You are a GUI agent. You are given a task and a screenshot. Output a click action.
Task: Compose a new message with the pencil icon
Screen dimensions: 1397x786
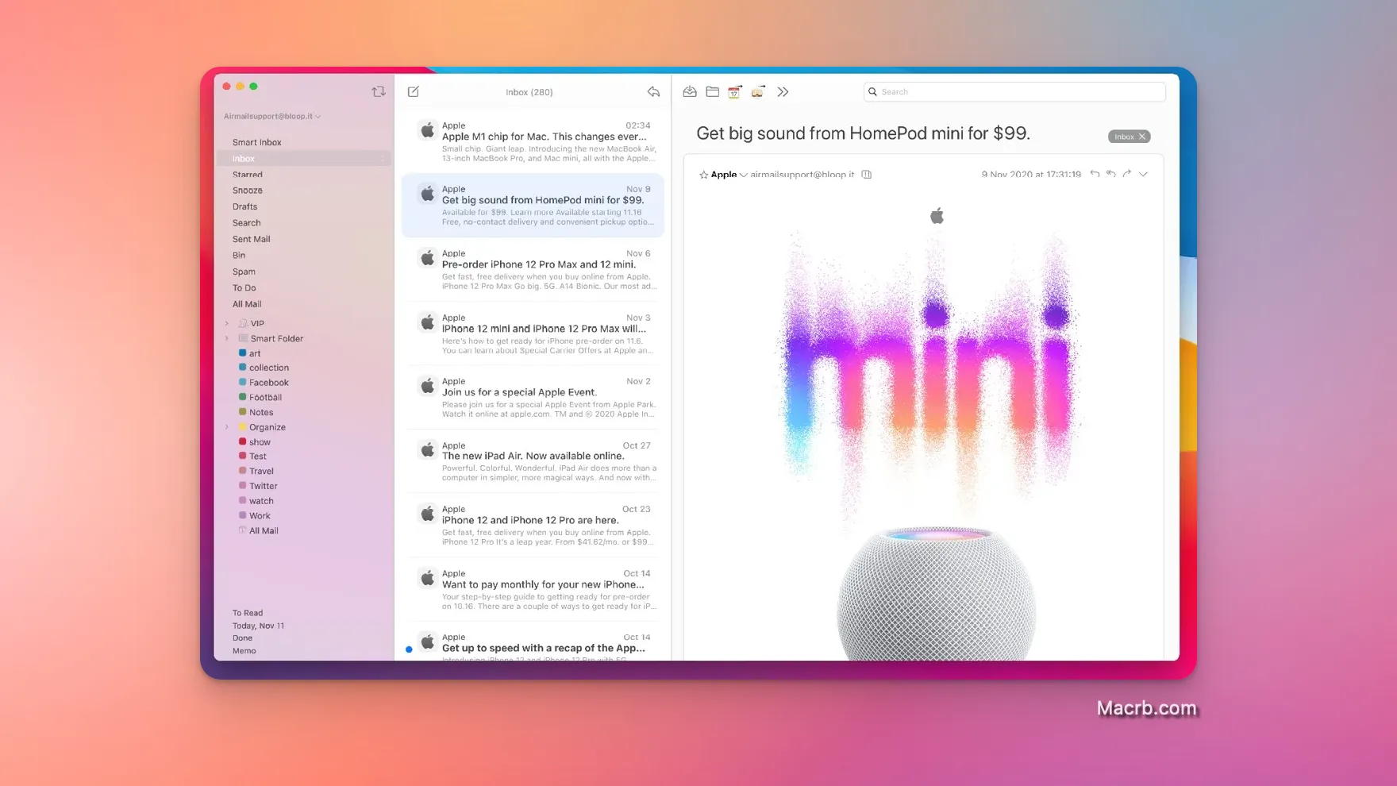point(414,92)
